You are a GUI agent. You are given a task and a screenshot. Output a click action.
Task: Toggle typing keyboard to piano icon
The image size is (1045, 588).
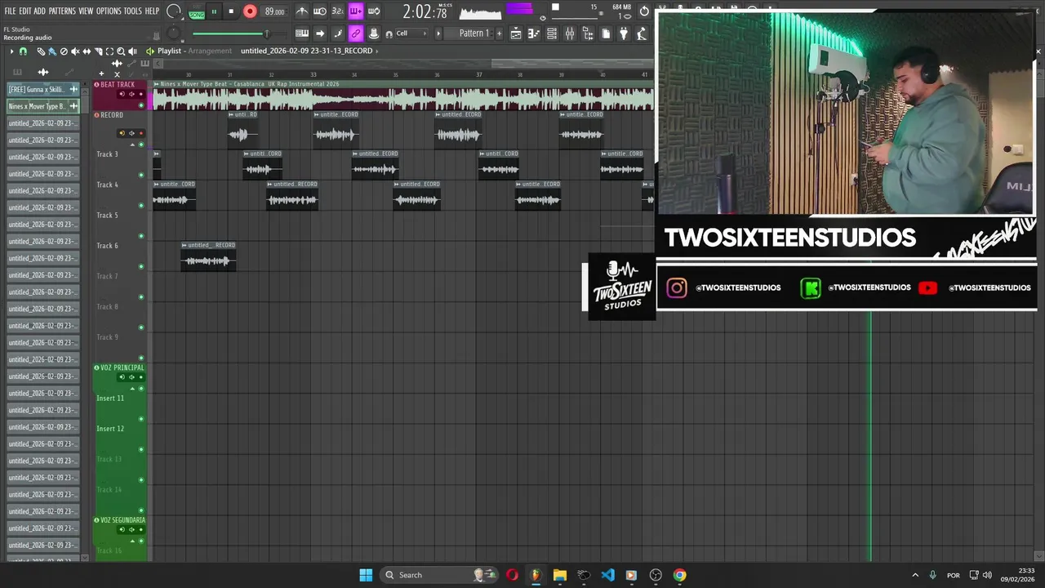point(302,33)
